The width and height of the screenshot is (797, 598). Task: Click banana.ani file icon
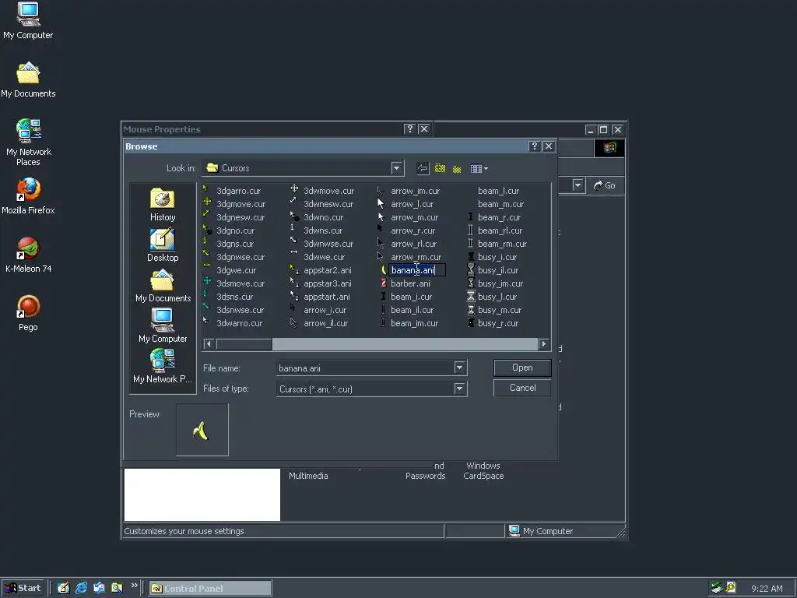pos(384,270)
